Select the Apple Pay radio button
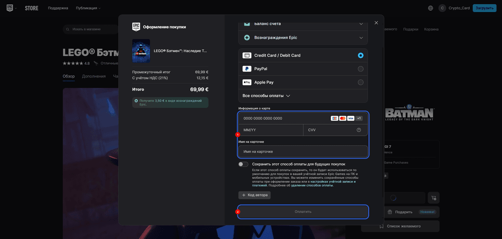502x239 pixels. [x=361, y=82]
